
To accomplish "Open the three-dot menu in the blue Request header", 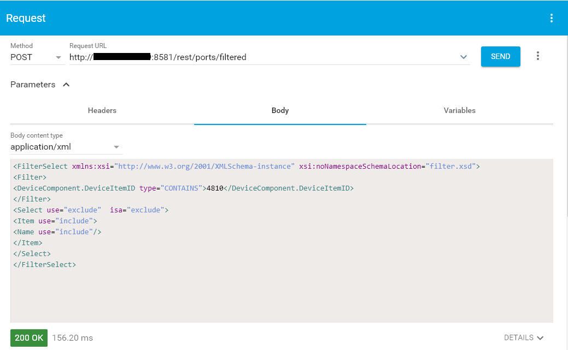I will pyautogui.click(x=551, y=18).
